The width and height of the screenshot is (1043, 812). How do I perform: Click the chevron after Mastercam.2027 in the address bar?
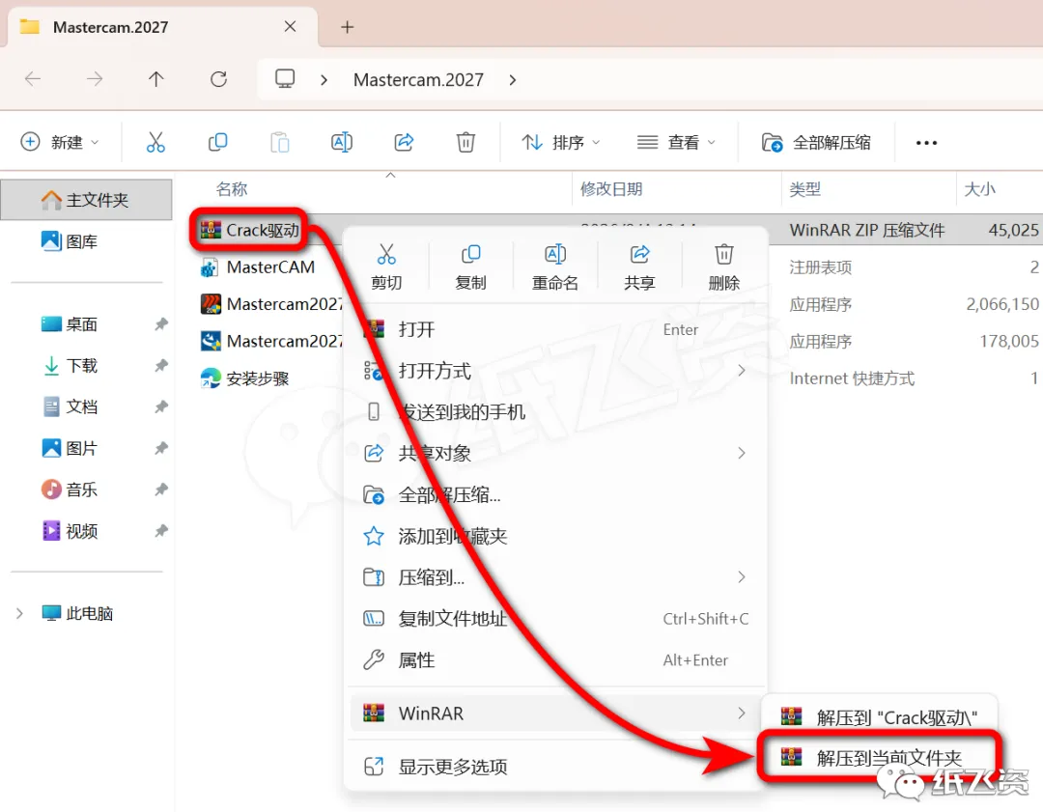[512, 80]
